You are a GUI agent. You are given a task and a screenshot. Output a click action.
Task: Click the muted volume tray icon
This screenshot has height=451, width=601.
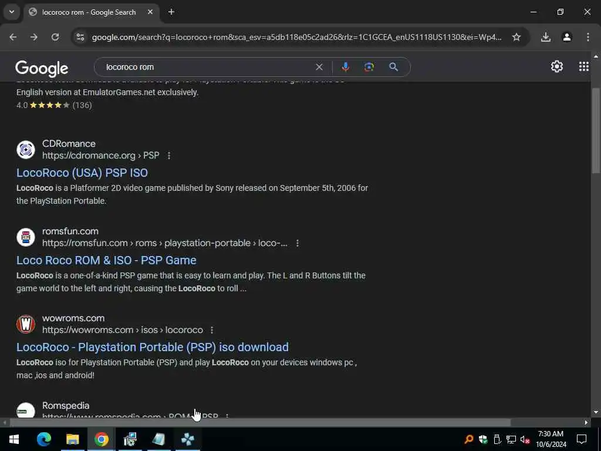pos(525,439)
